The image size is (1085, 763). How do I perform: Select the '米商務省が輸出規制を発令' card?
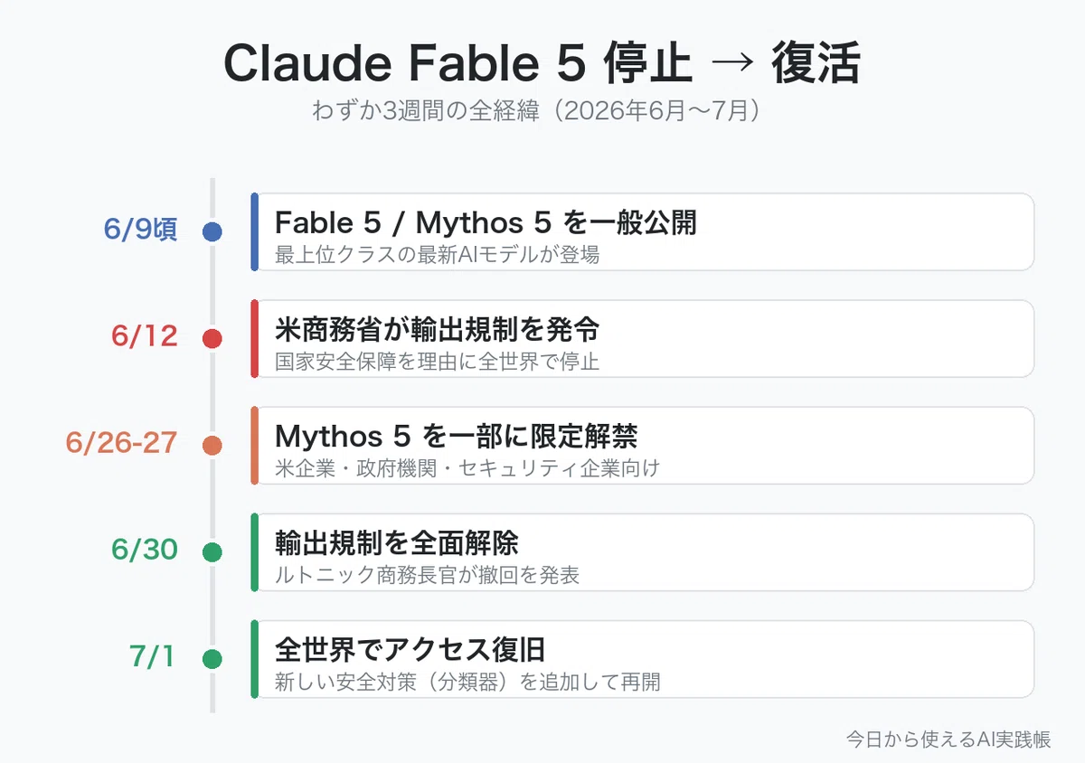point(643,339)
